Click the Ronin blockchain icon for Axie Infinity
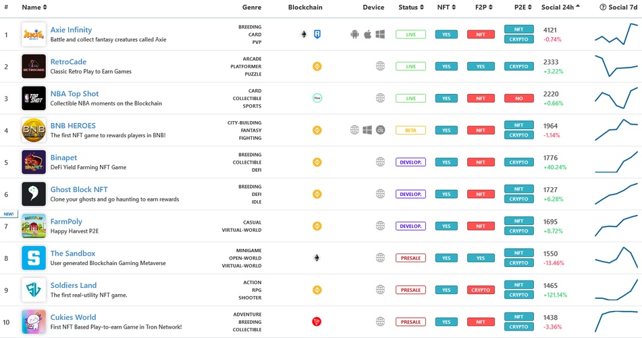This screenshot has width=642, height=338. coord(317,34)
